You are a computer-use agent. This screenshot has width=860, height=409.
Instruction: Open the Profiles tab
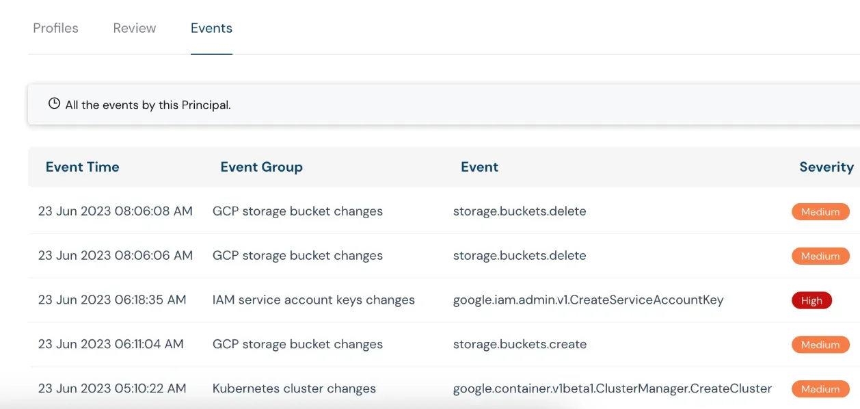(55, 28)
